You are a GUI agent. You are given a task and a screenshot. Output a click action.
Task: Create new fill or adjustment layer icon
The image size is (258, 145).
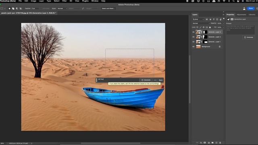click(x=209, y=143)
